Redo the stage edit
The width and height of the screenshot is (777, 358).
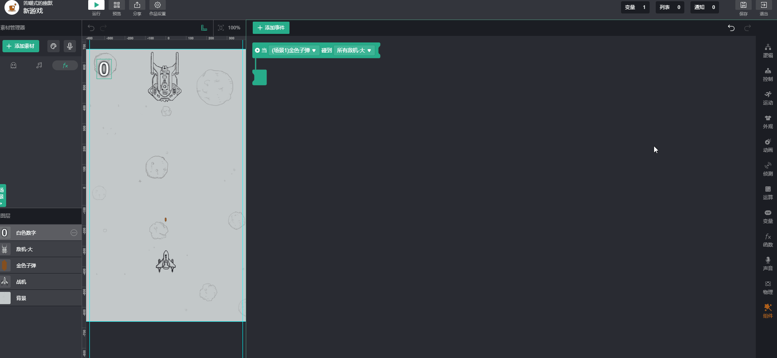point(104,28)
